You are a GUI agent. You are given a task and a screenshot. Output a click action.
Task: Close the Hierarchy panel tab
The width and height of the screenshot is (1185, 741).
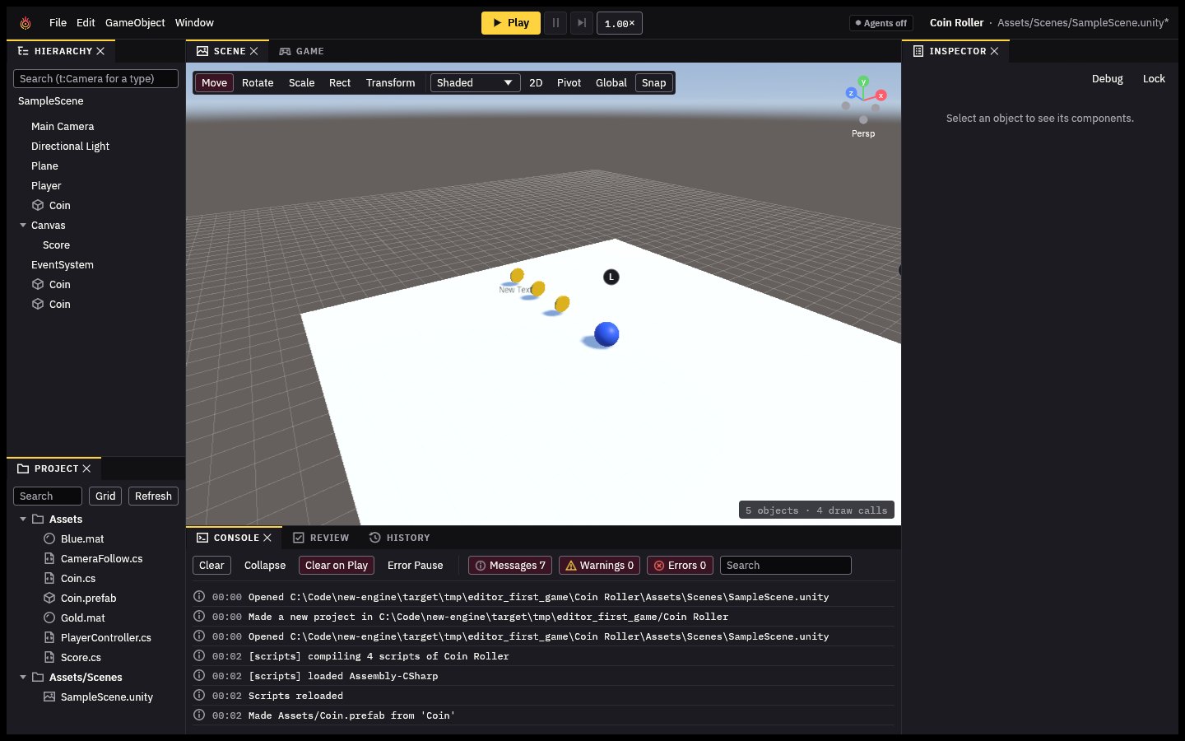100,51
